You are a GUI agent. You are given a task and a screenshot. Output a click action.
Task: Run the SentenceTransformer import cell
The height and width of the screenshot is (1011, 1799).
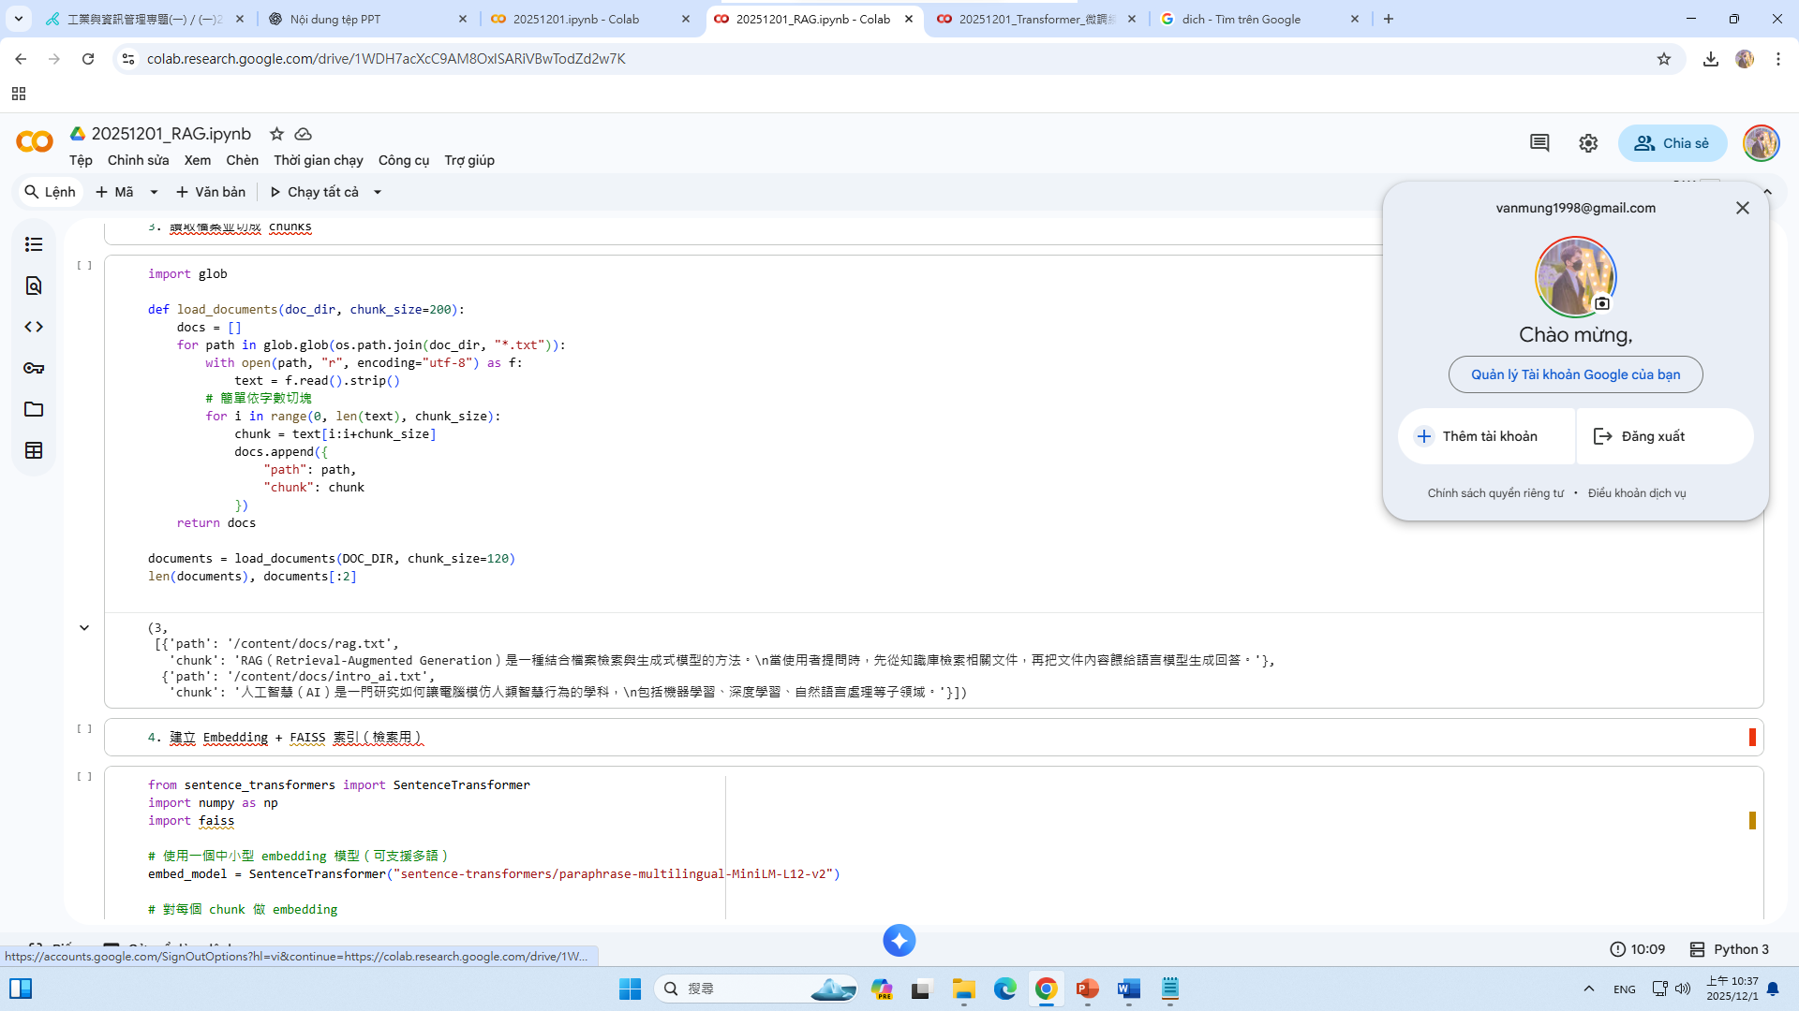(84, 776)
